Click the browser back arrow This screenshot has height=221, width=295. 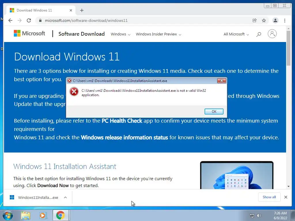(x=10, y=20)
